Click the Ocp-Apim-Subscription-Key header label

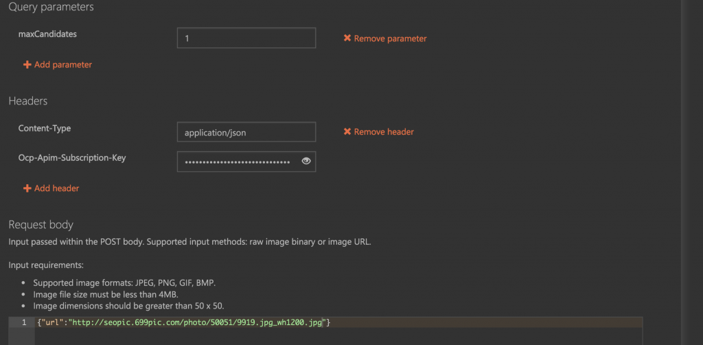[x=72, y=158]
